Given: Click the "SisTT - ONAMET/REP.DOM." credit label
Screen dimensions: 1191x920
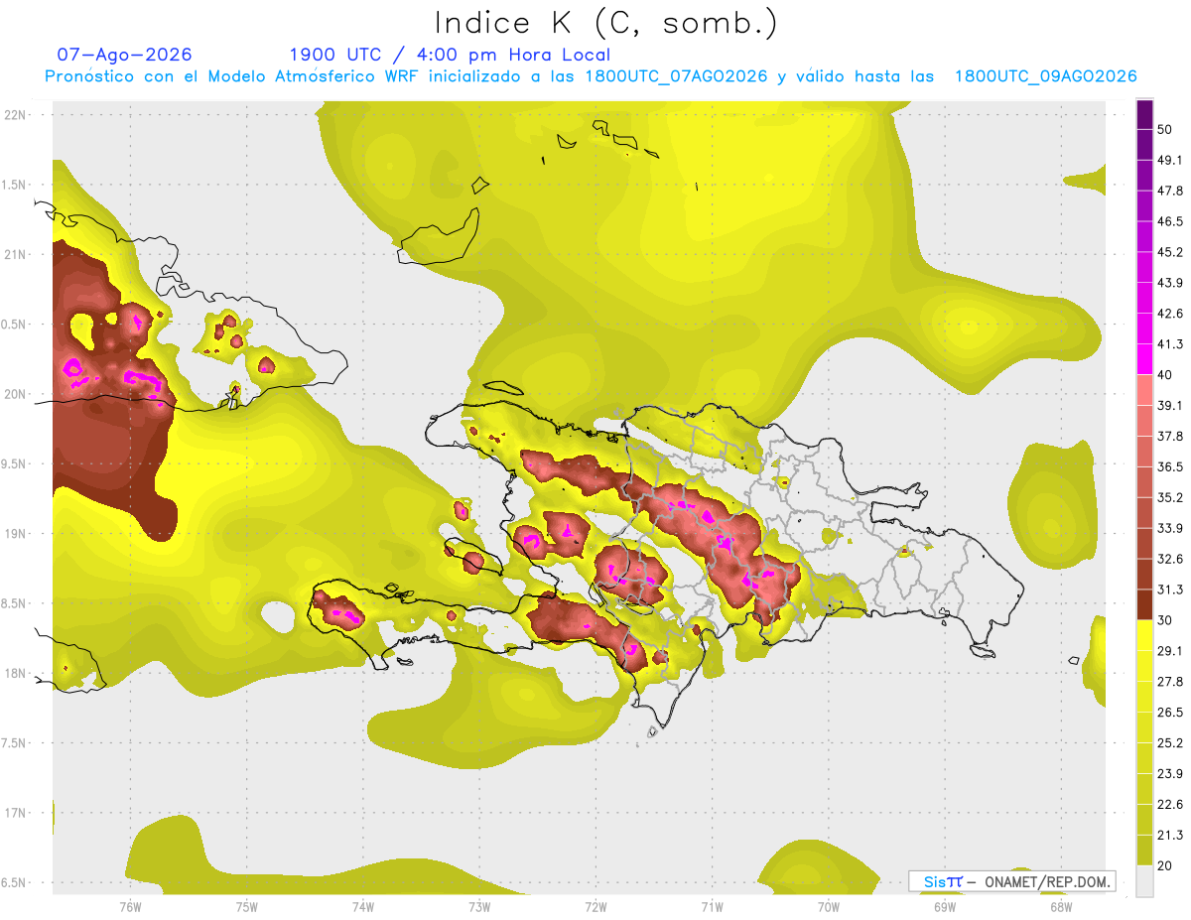Looking at the screenshot, I should 1011,881.
